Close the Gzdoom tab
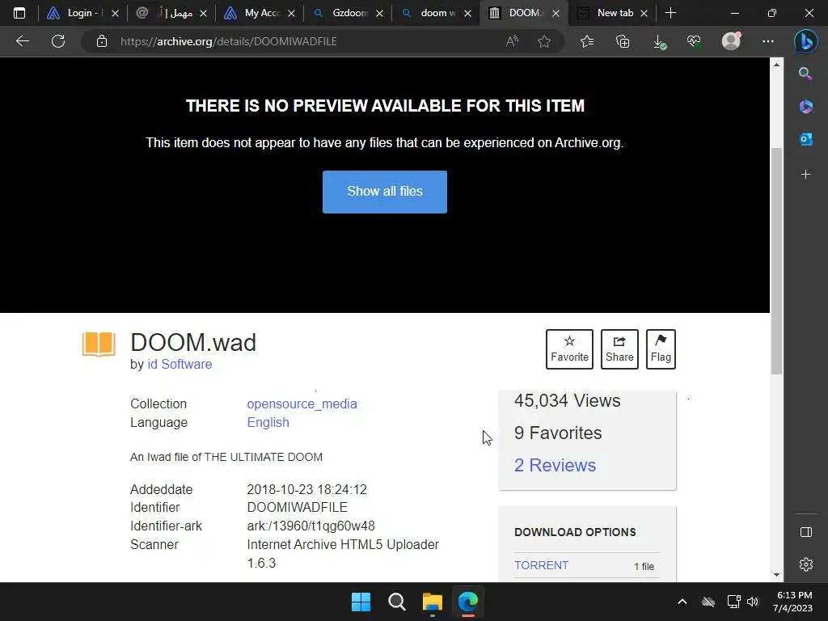 pos(379,14)
